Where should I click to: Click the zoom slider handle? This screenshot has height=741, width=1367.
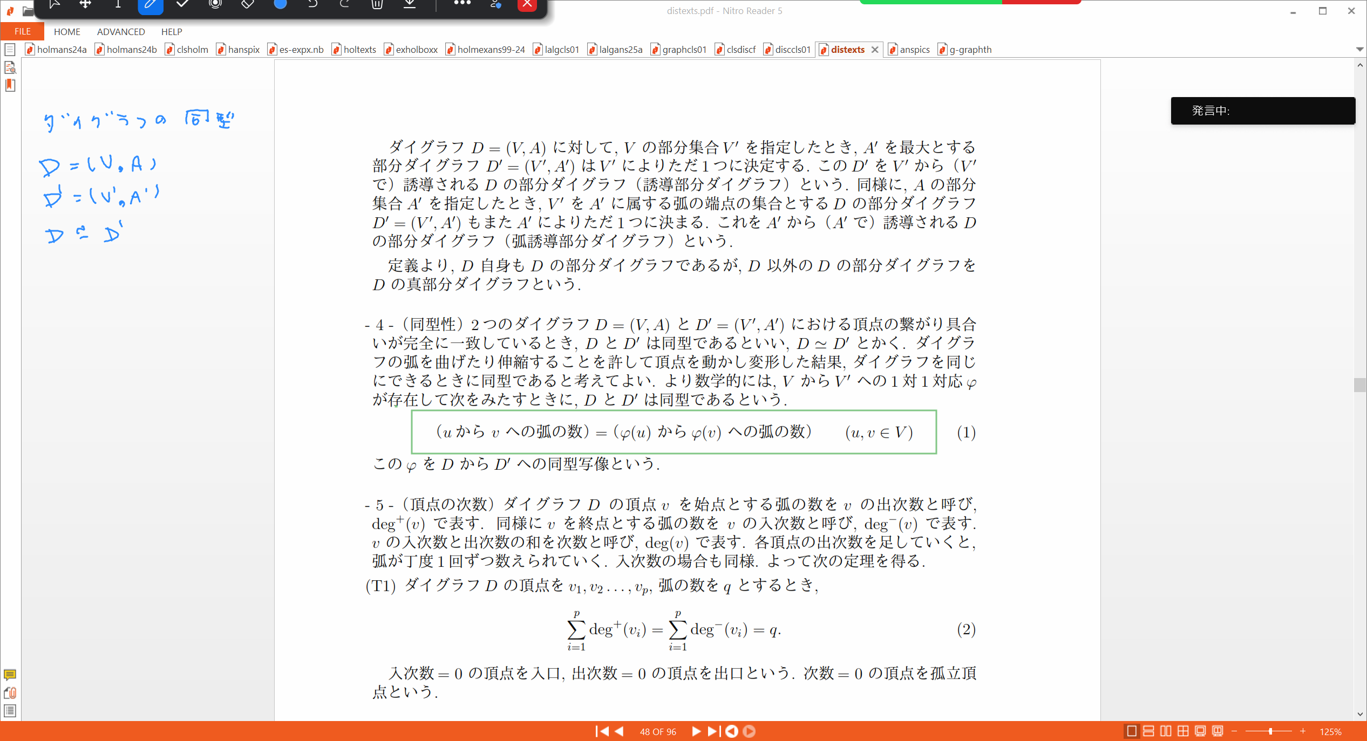(1270, 731)
